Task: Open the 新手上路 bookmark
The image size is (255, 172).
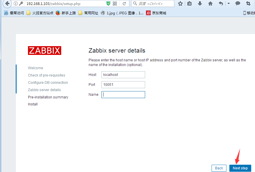Action: click(x=66, y=13)
